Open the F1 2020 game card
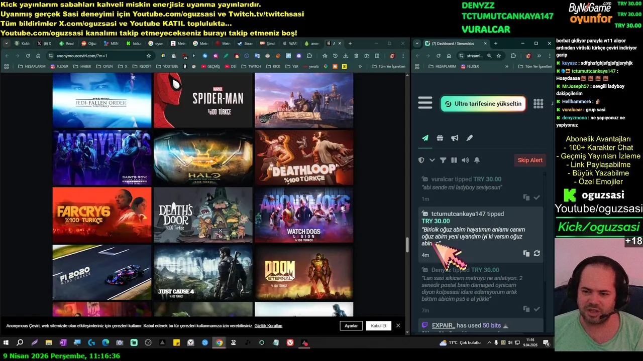Screen dimensions: 643x361 click(102, 272)
